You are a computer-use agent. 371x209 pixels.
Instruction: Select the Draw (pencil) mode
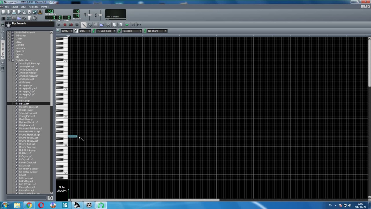pyautogui.click(x=83, y=25)
